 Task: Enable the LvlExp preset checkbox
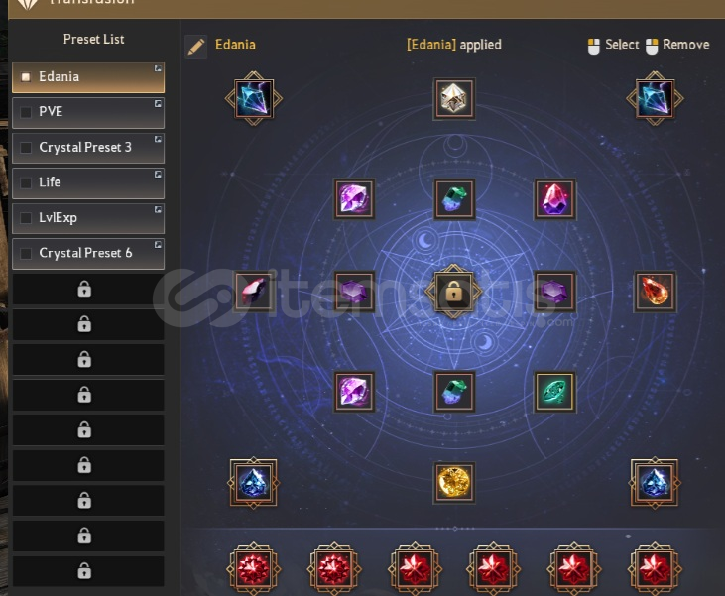pyautogui.click(x=26, y=218)
